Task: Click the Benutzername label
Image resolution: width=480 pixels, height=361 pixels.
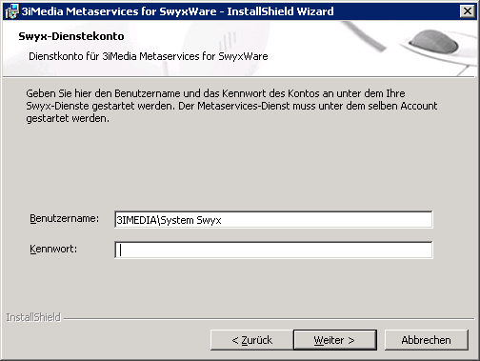Action: click(x=65, y=218)
